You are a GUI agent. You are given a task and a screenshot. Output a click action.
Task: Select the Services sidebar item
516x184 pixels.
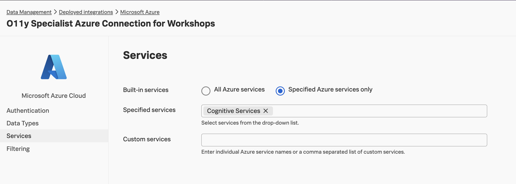(x=54, y=136)
